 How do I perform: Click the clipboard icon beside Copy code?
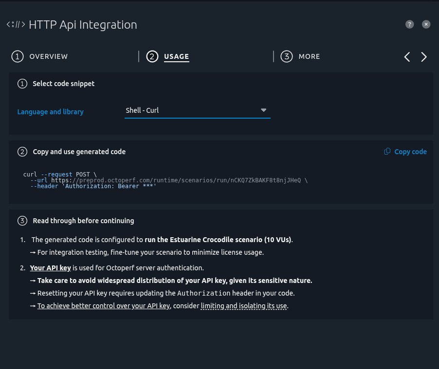click(387, 152)
